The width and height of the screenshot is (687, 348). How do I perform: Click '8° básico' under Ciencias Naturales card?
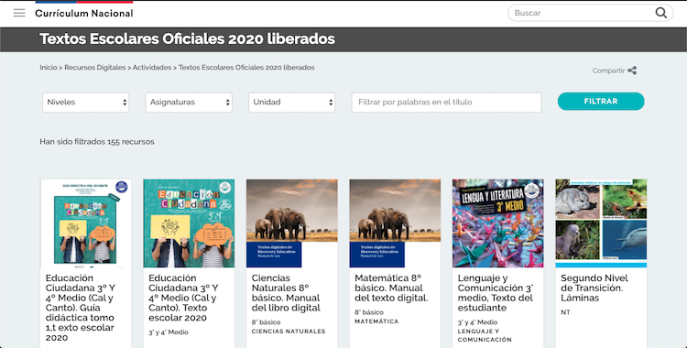266,322
